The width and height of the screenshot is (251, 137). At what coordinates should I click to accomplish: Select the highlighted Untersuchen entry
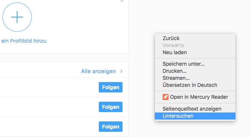195,116
